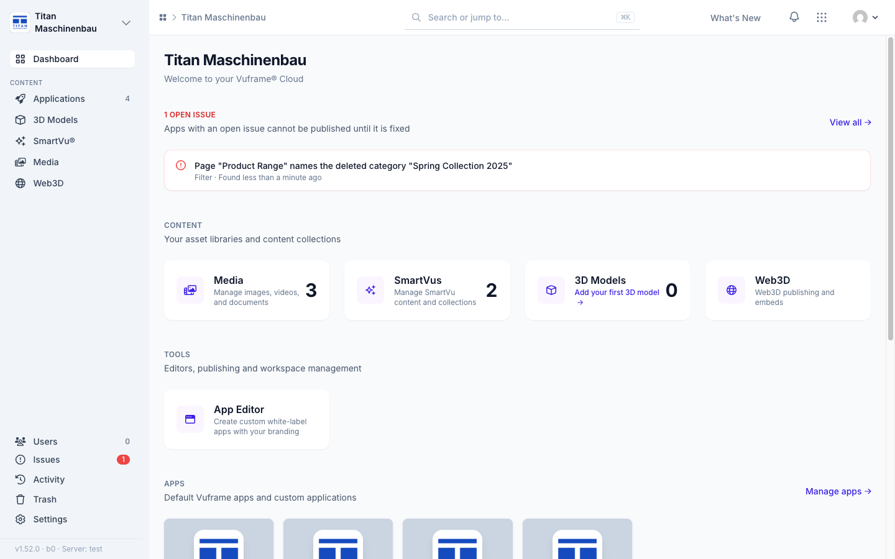The height and width of the screenshot is (559, 895).
Task: Click the Applications rocket icon
Action: pos(21,99)
